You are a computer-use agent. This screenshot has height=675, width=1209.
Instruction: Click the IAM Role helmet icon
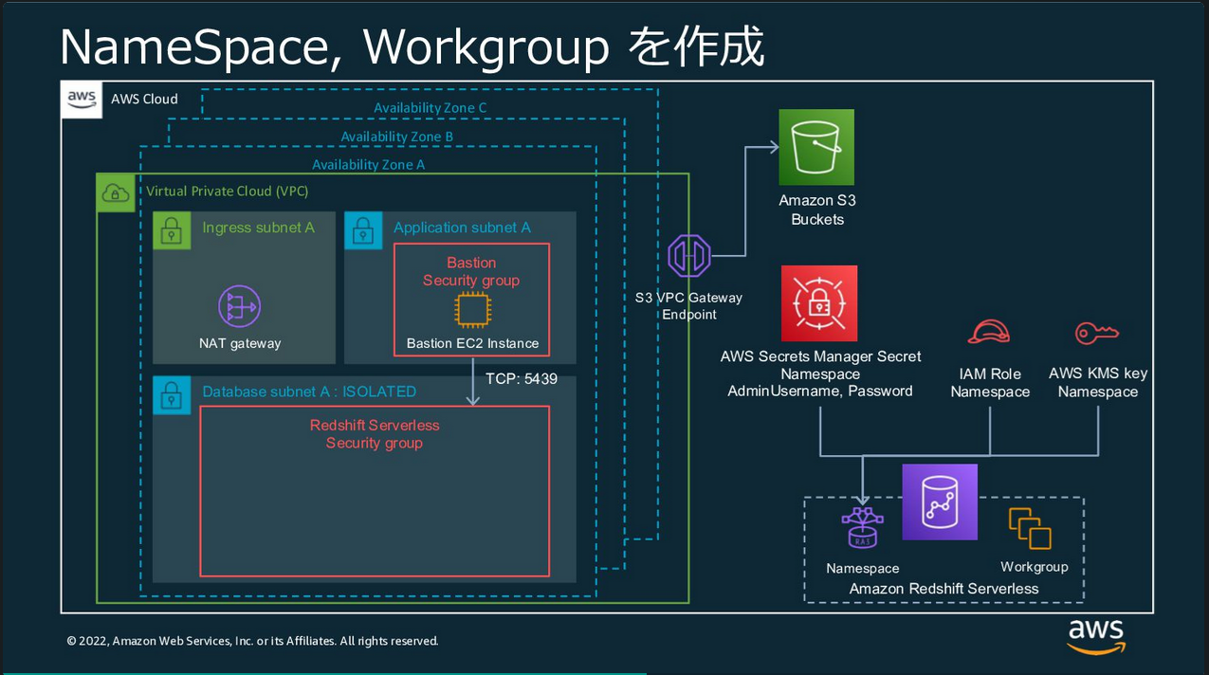pos(989,332)
